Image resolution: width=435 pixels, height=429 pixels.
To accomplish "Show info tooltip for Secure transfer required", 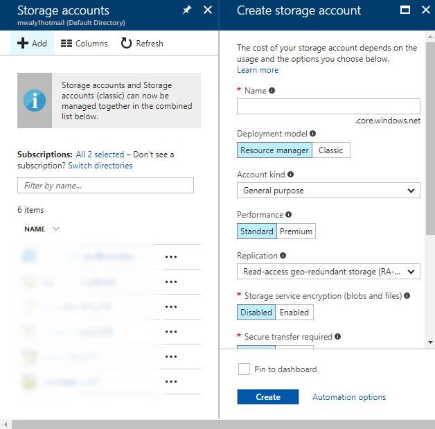I will coord(337,336).
